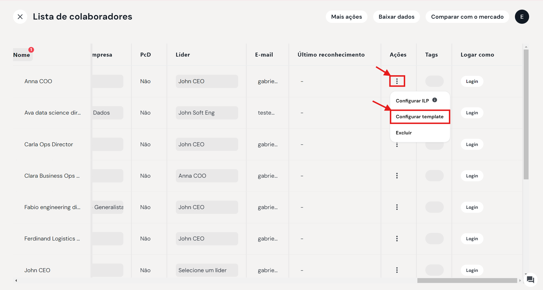Click Login for Carla Ops Director
Screen dimensions: 543x290
click(x=472, y=144)
